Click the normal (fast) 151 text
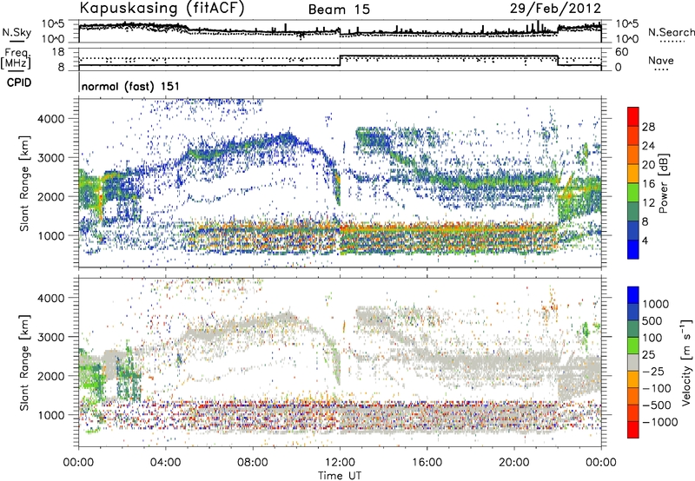Screen dimensions: 695x481 (x=130, y=86)
